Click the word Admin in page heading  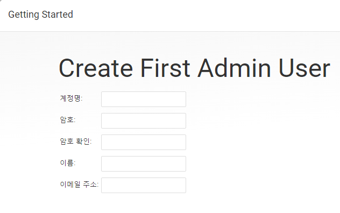coord(234,68)
